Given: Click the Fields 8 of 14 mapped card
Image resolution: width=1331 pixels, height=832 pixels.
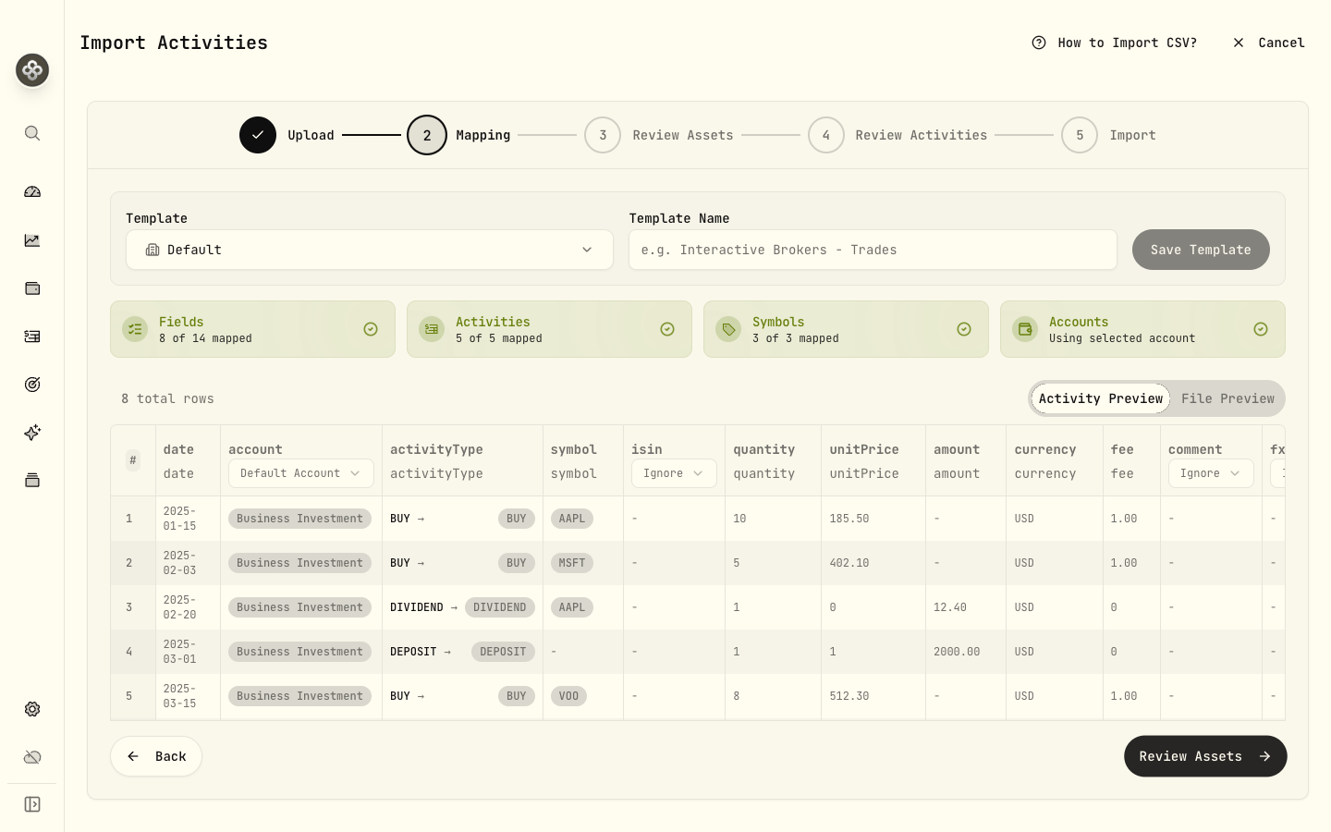Looking at the screenshot, I should (252, 329).
